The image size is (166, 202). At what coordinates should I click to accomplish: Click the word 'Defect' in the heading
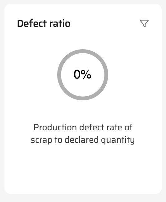[x=32, y=23]
